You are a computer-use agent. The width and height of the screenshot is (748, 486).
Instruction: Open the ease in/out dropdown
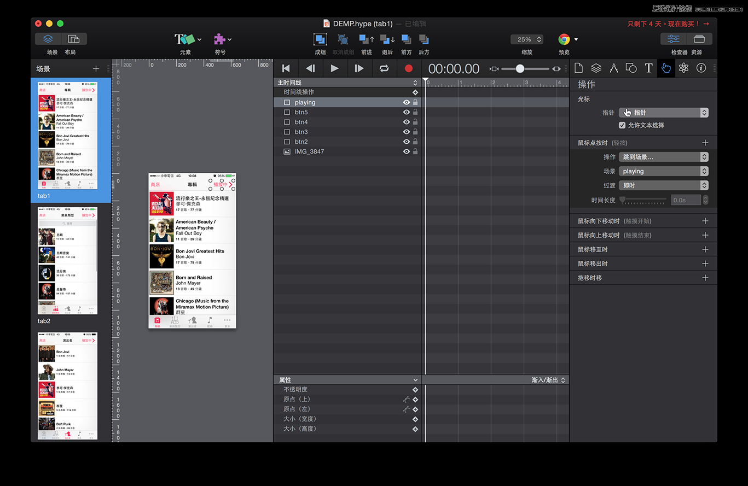548,380
